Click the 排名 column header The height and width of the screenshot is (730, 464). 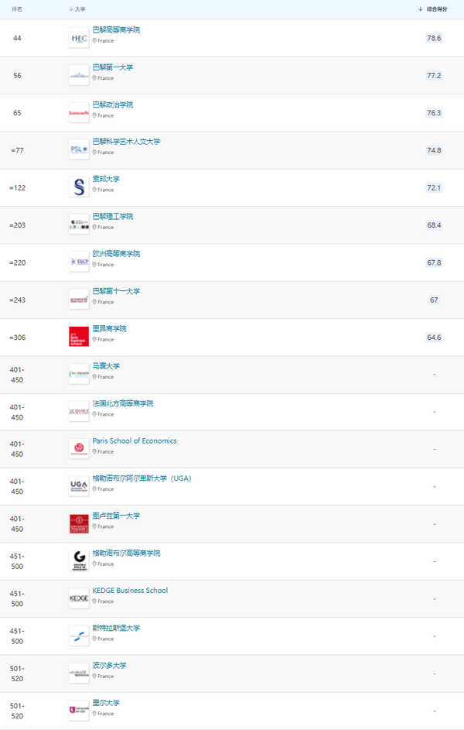(x=17, y=9)
